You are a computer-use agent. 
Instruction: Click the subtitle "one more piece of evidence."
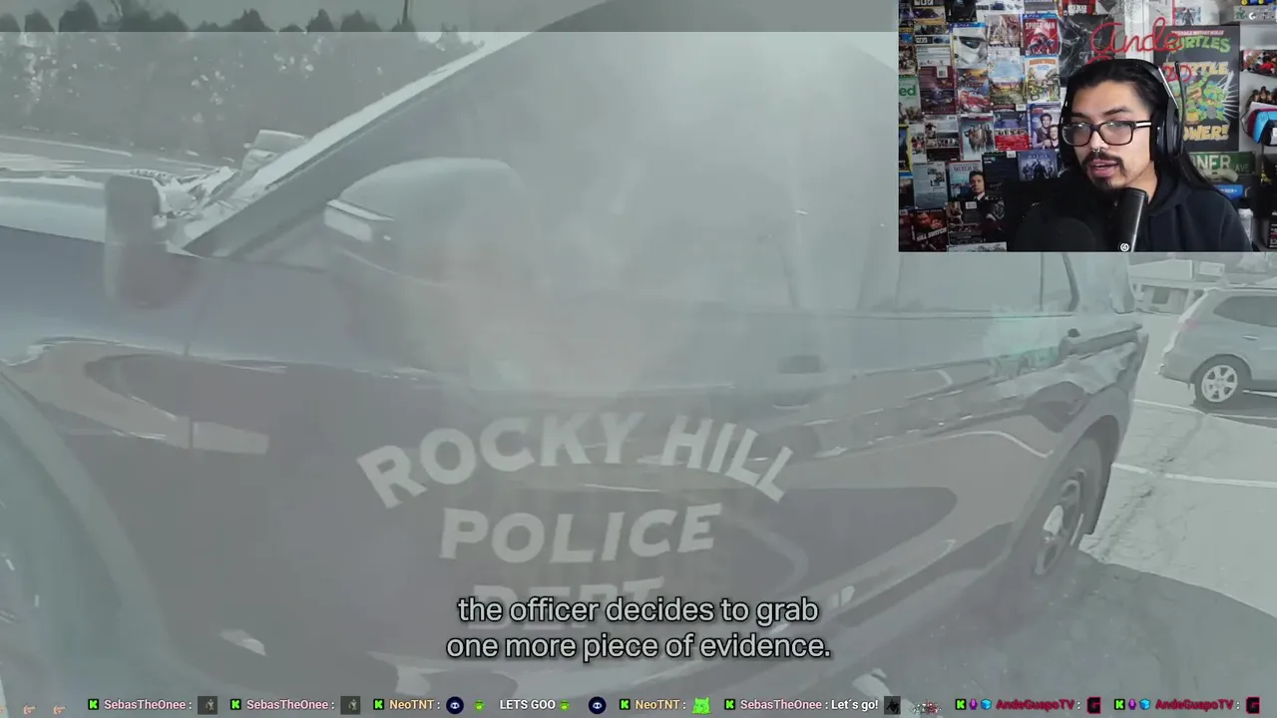(638, 646)
